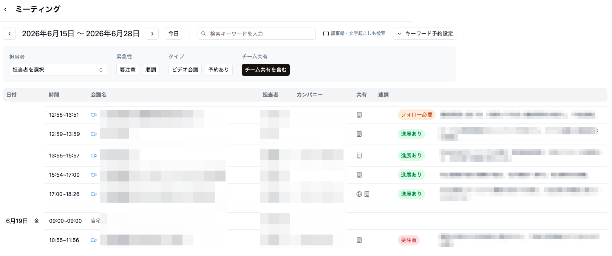The image size is (612, 256).
Task: Click video icon for 17:00~18:26 meeting
Action: 94,194
